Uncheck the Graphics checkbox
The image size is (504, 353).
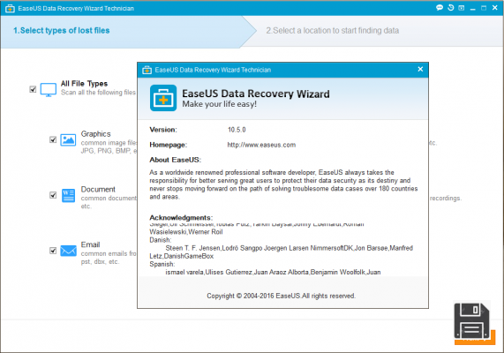tap(53, 139)
